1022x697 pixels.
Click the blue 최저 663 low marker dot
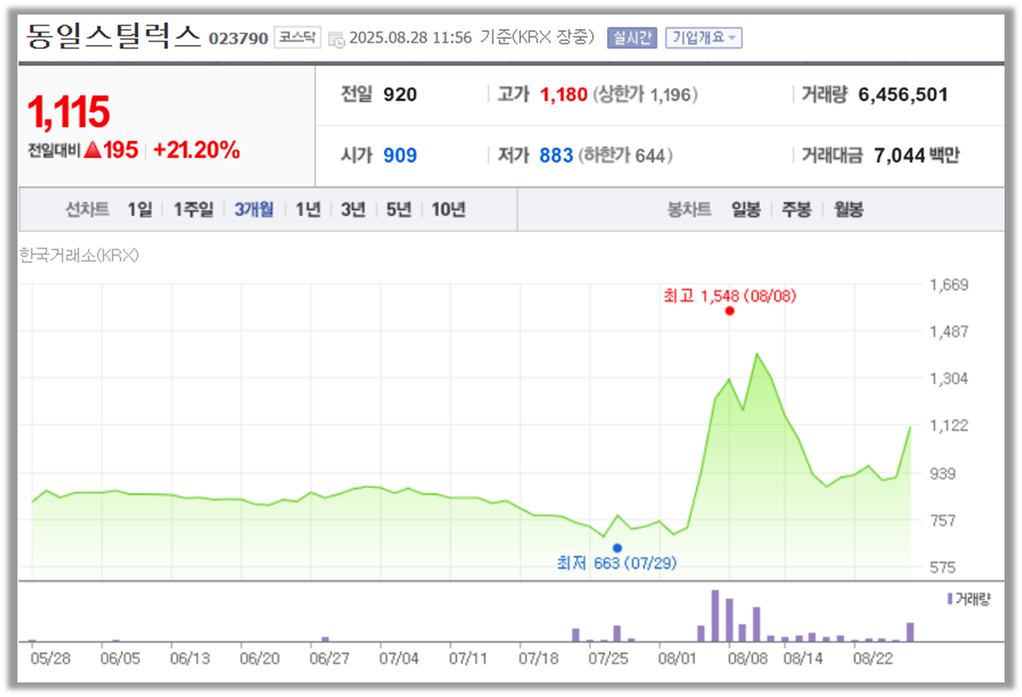[617, 548]
